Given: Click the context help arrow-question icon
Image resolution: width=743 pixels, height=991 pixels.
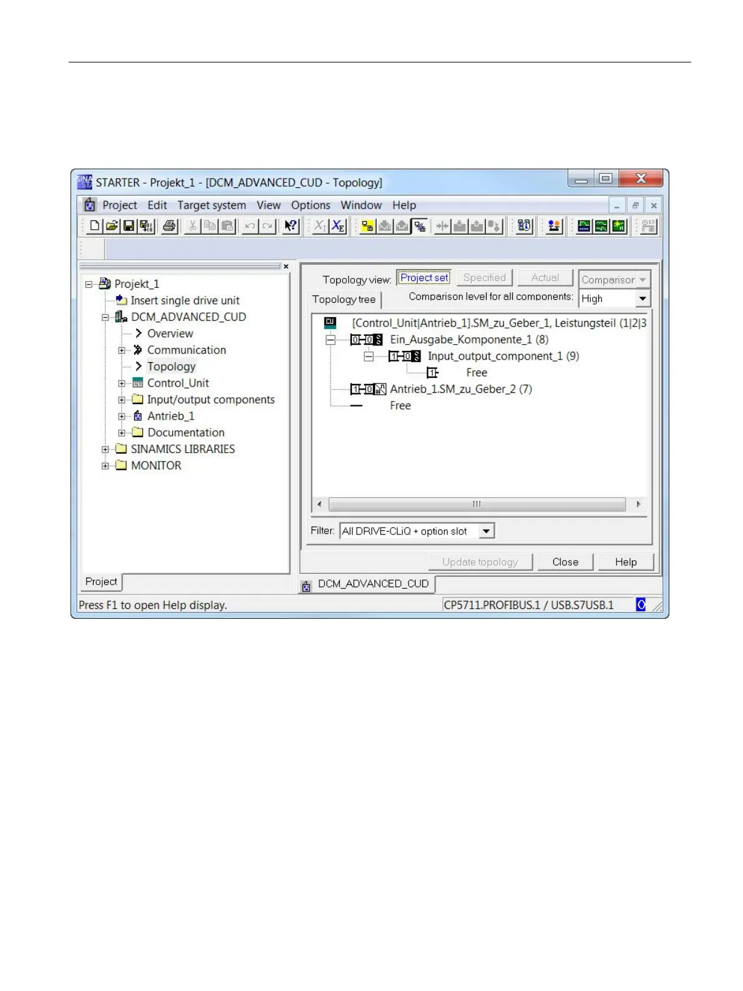Looking at the screenshot, I should click(x=291, y=226).
